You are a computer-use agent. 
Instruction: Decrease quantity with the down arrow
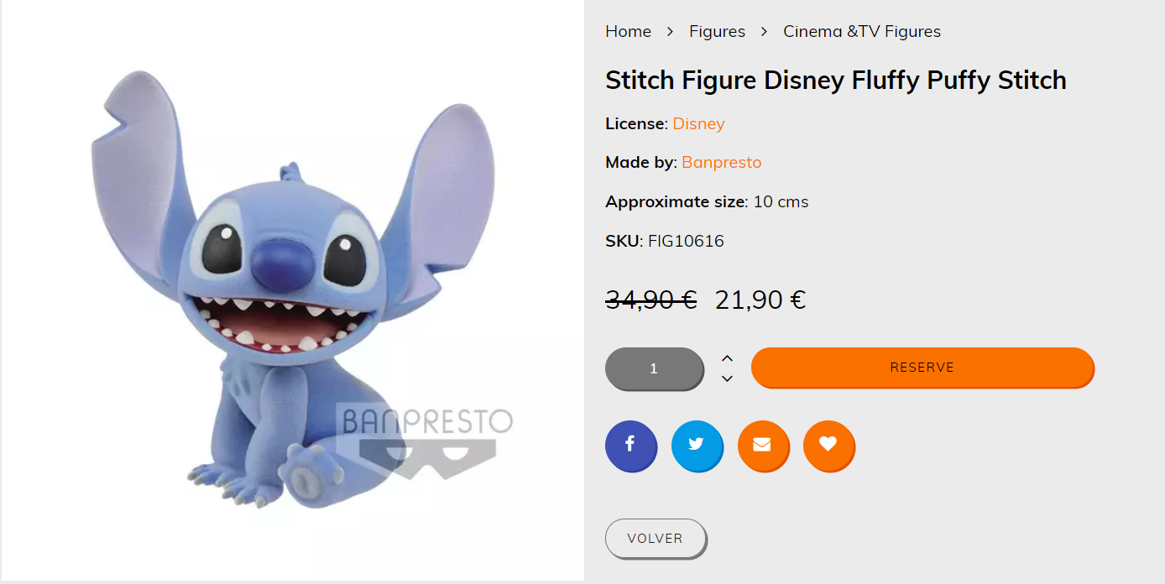(728, 378)
